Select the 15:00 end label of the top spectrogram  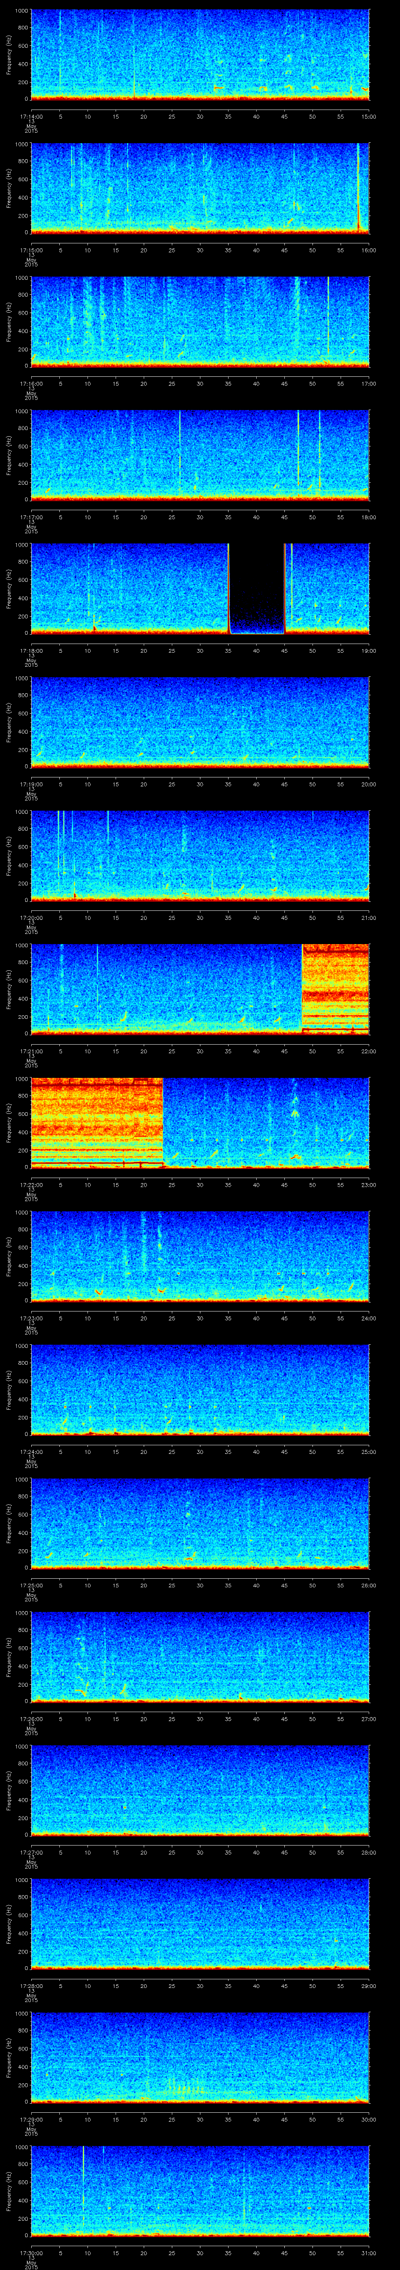[x=368, y=116]
